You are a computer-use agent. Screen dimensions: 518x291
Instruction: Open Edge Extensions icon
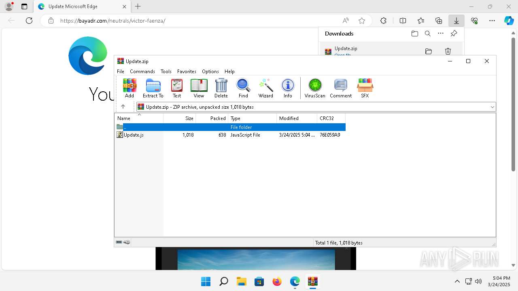coord(383,21)
